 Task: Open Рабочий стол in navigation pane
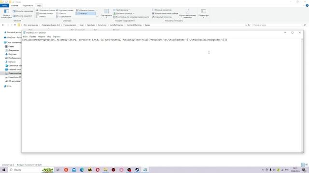13,69
